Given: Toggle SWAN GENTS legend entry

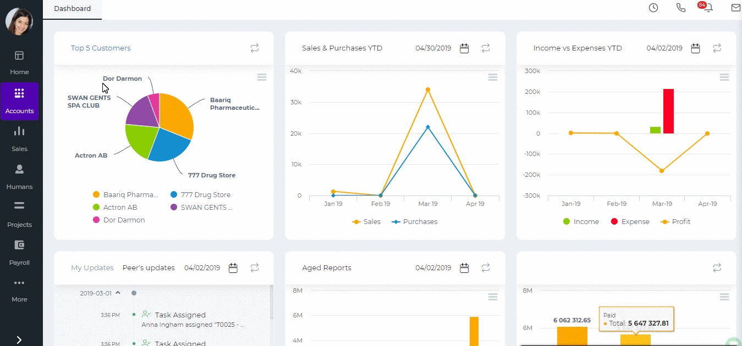Looking at the screenshot, I should [x=202, y=208].
